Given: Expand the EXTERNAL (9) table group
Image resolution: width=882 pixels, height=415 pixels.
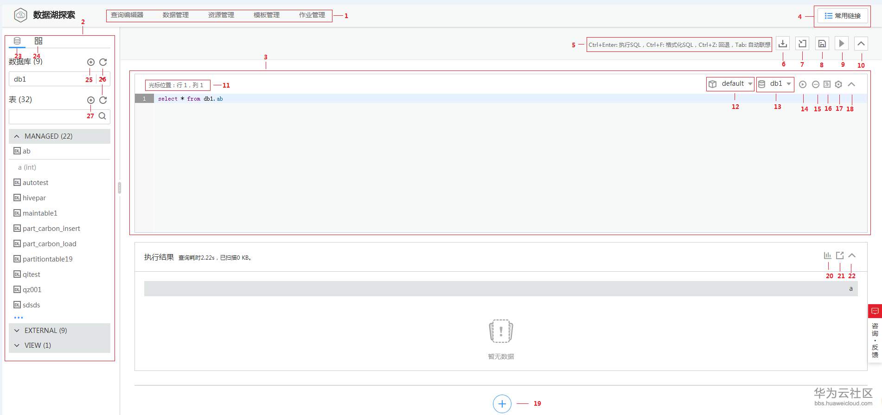Looking at the screenshot, I should coord(59,331).
